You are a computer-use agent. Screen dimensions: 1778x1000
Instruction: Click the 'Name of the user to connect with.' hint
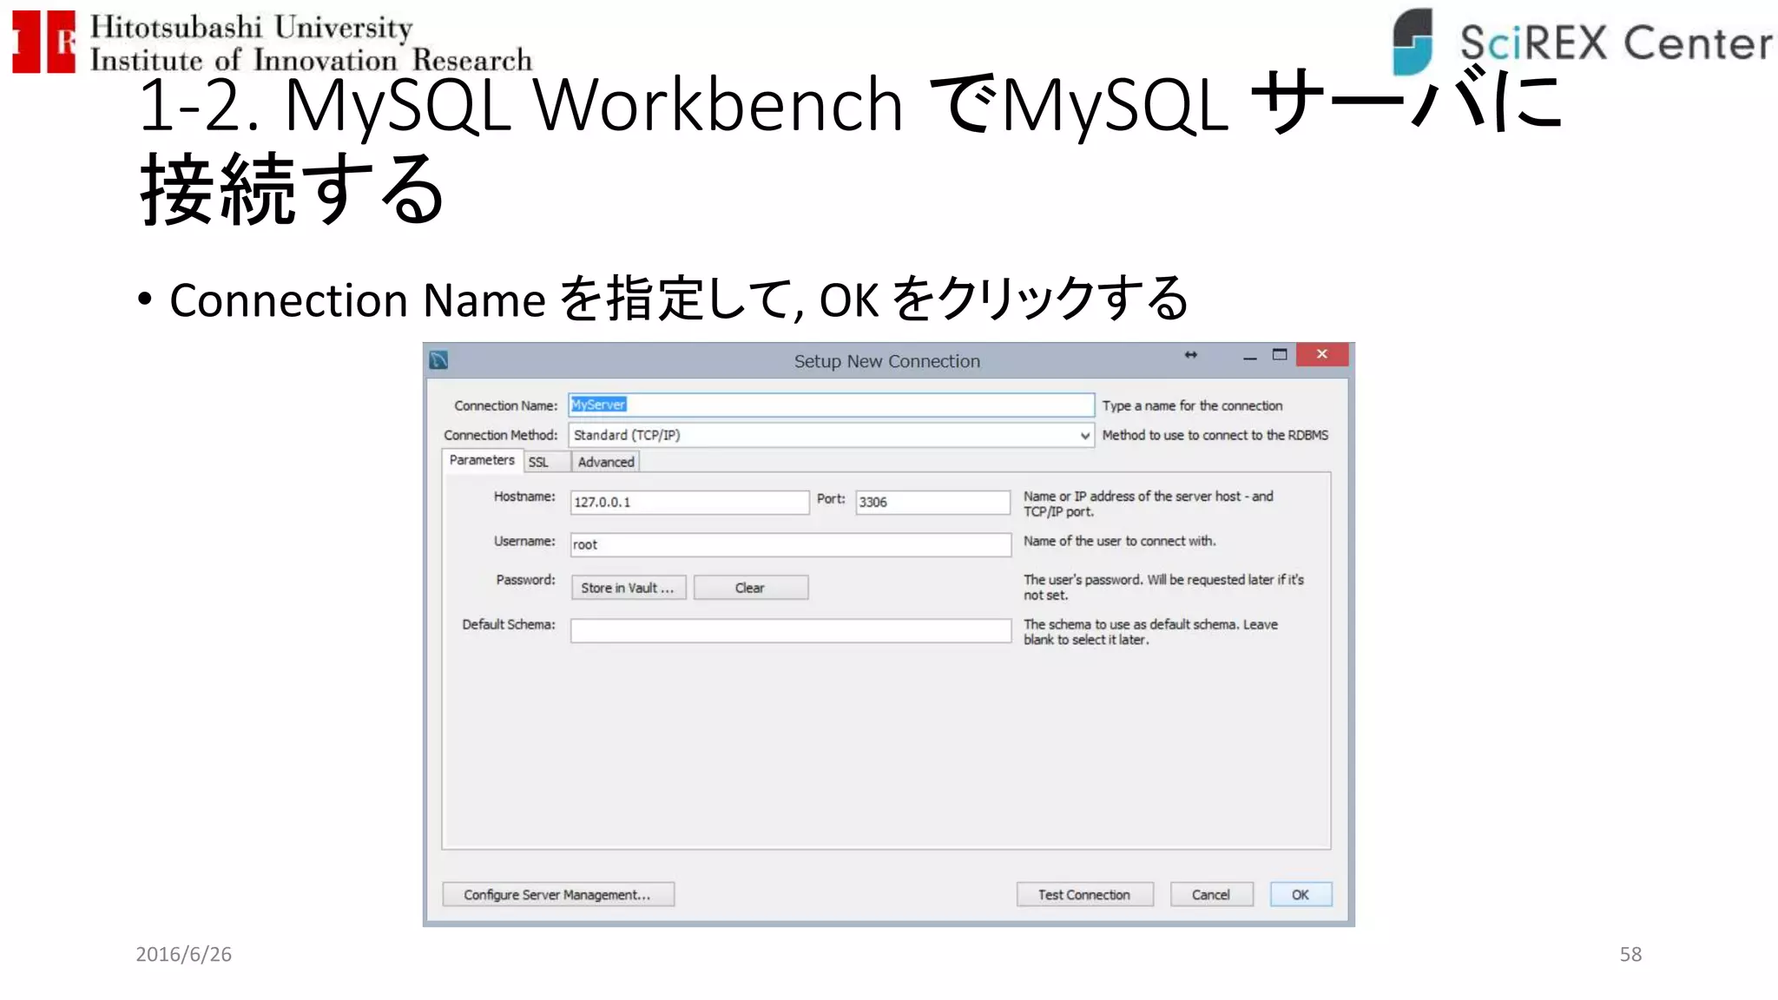pos(1120,541)
